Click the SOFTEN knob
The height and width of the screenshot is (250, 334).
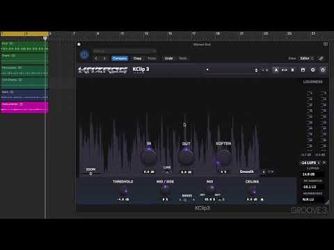pos(223,156)
